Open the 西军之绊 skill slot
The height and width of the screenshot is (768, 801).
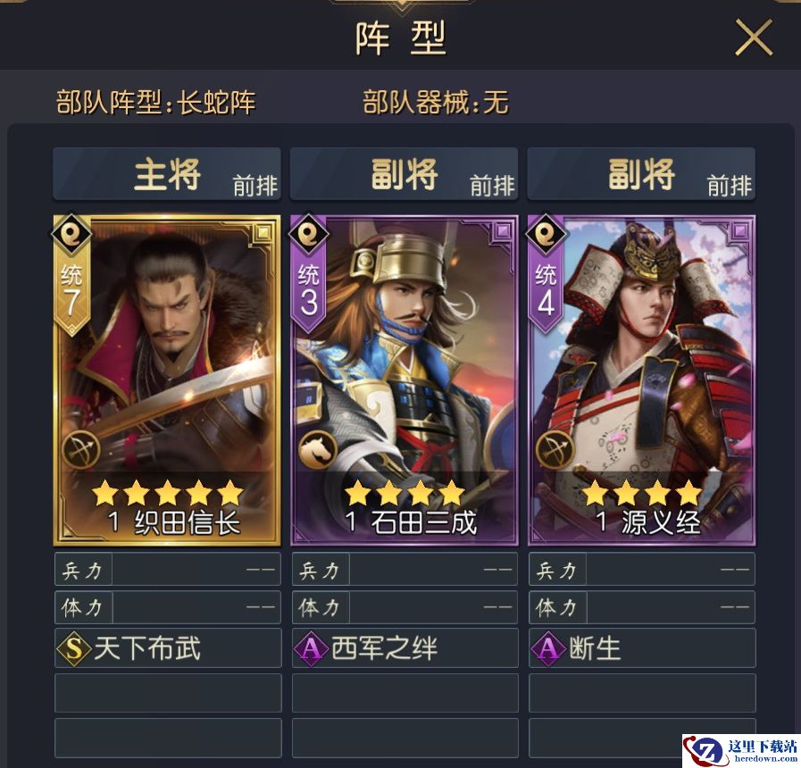pyautogui.click(x=405, y=648)
